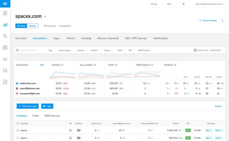The height and width of the screenshot is (141, 229).
Task: Click the dashboard grid icon in sidebar
Action: pyautogui.click(x=5, y=13)
